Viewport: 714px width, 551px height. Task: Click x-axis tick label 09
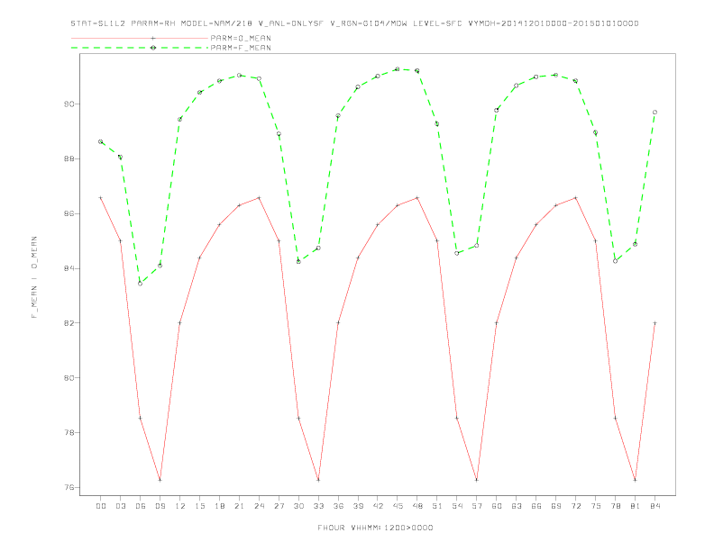(160, 506)
